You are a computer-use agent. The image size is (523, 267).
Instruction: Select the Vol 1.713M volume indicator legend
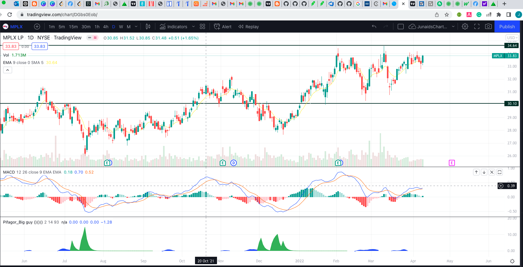tap(15, 55)
